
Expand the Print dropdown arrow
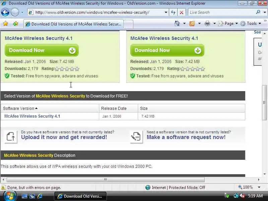pyautogui.click(x=214, y=23)
